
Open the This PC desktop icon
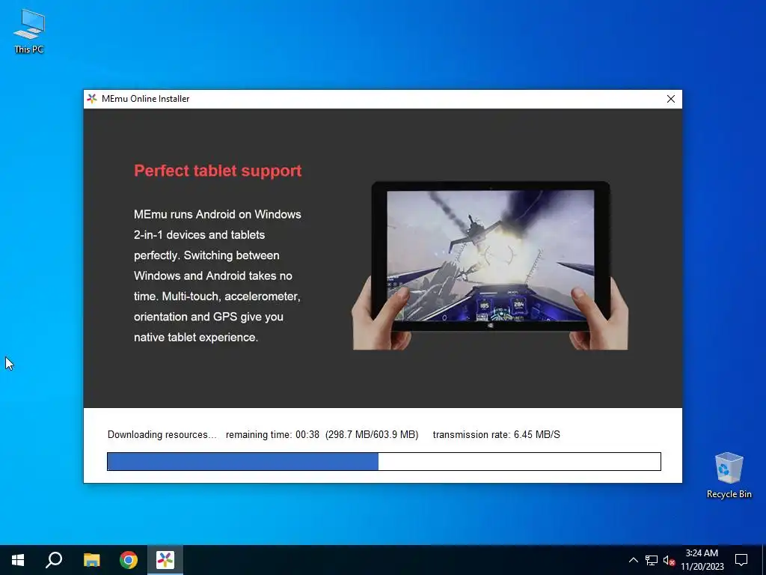29,31
